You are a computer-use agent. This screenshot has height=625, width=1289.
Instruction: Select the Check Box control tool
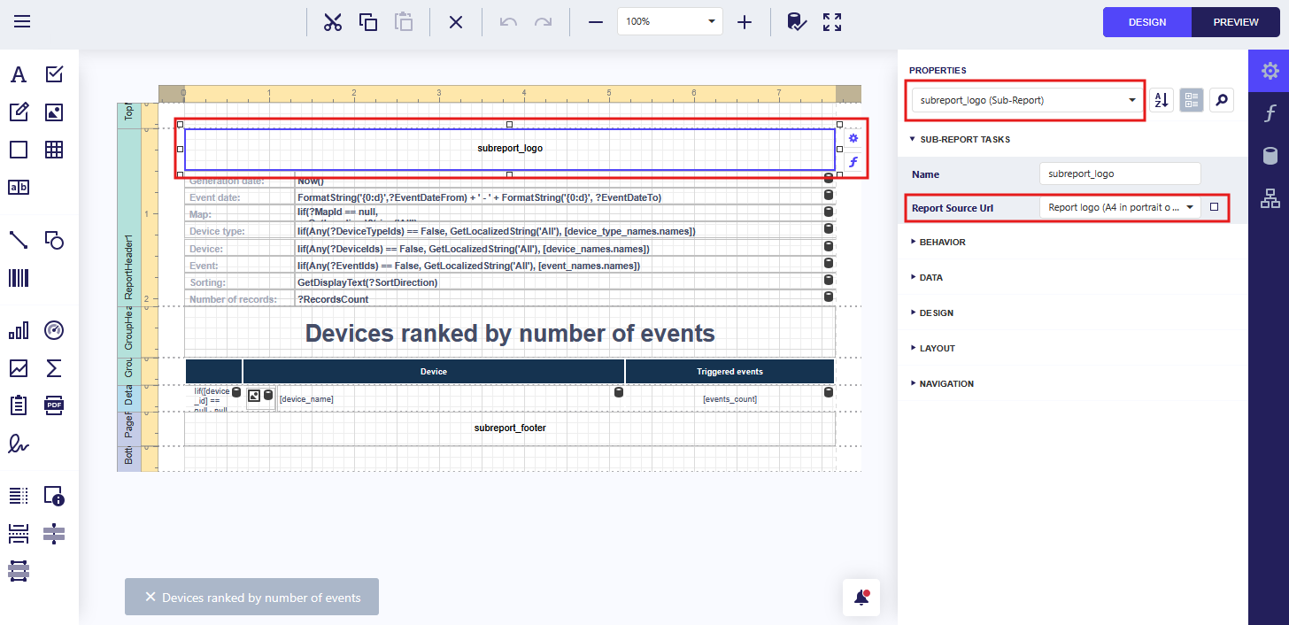coord(54,74)
